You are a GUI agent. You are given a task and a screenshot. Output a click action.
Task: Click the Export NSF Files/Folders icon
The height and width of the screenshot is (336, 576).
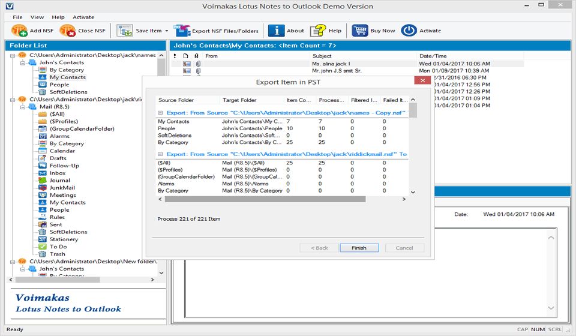pyautogui.click(x=182, y=31)
